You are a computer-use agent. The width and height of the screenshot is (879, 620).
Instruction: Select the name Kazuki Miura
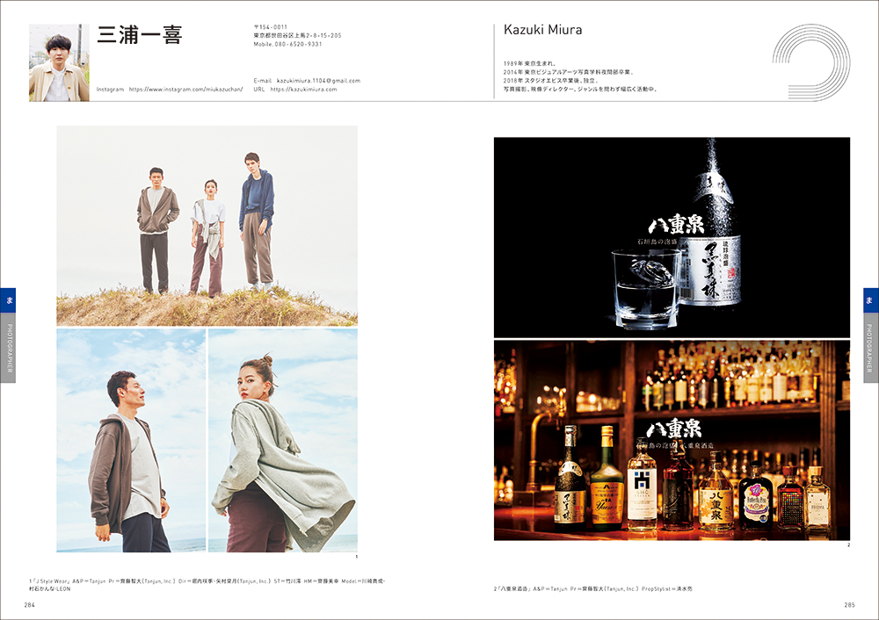click(542, 30)
